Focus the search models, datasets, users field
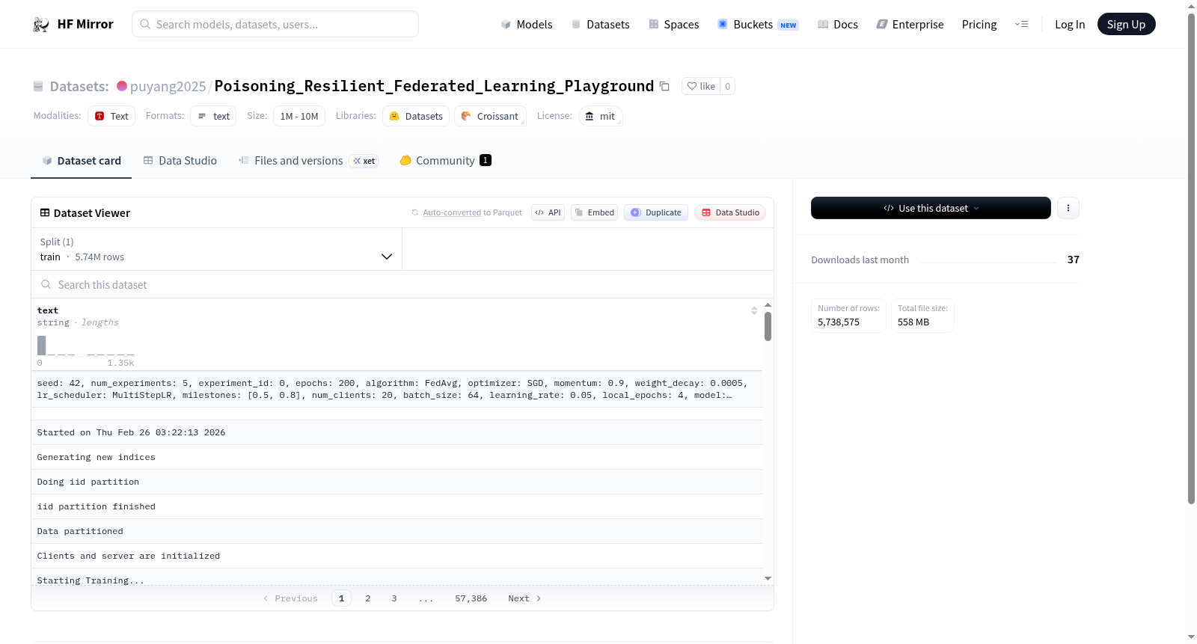 point(275,24)
